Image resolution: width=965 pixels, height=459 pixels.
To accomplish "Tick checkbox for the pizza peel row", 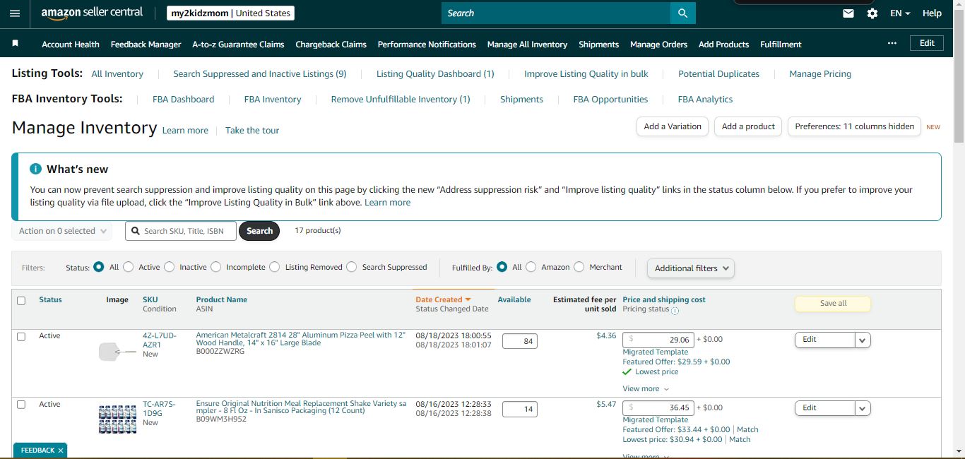I will (21, 337).
